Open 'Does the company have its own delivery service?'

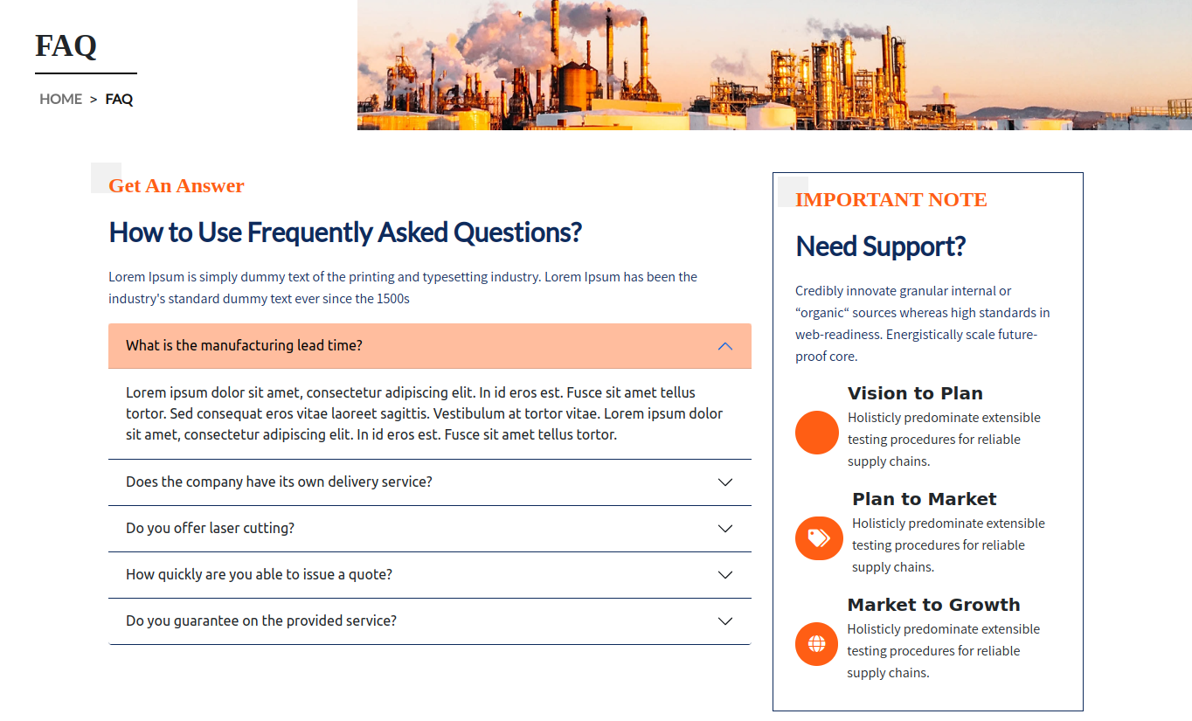coord(279,482)
